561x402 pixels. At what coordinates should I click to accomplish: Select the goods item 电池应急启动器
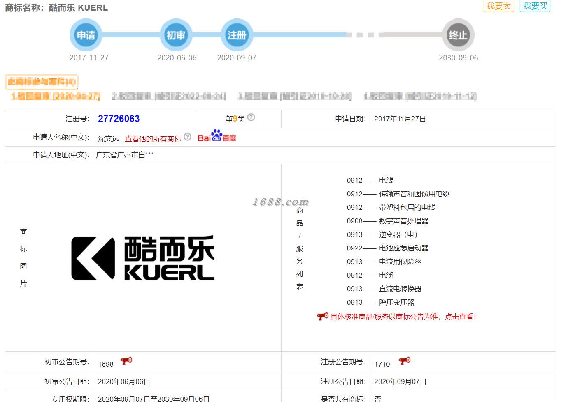tap(388, 248)
